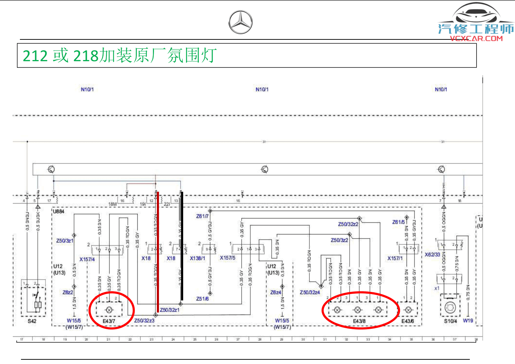Select the green title 212 或 218加装原厂氛围灯

coord(120,56)
